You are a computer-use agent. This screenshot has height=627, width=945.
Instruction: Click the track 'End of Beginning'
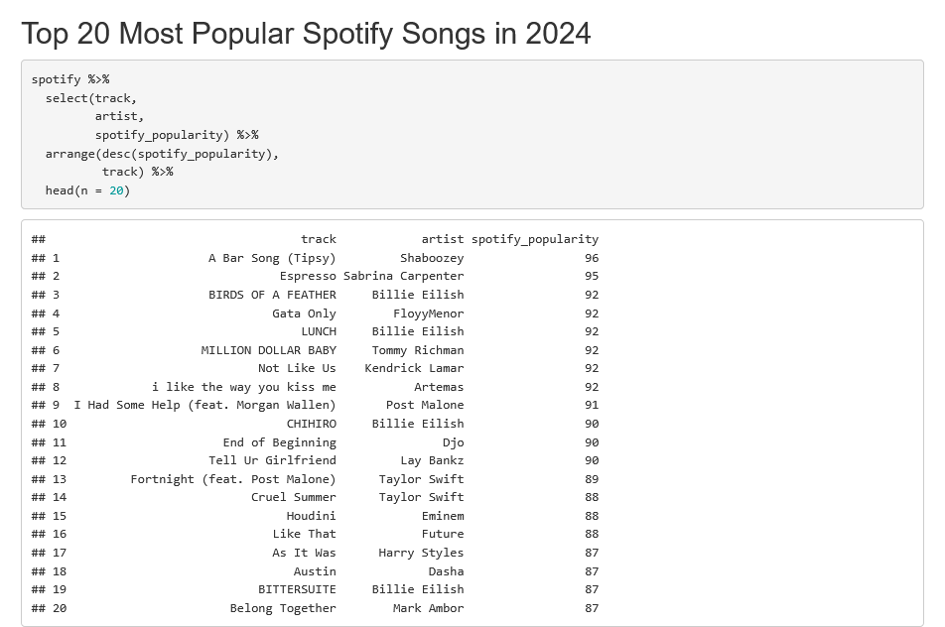[x=280, y=442]
